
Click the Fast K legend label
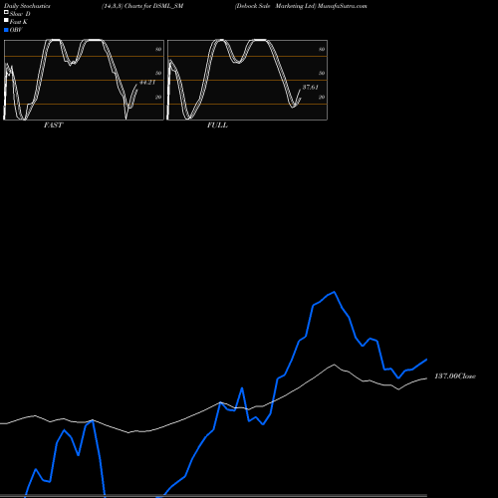click(x=19, y=22)
